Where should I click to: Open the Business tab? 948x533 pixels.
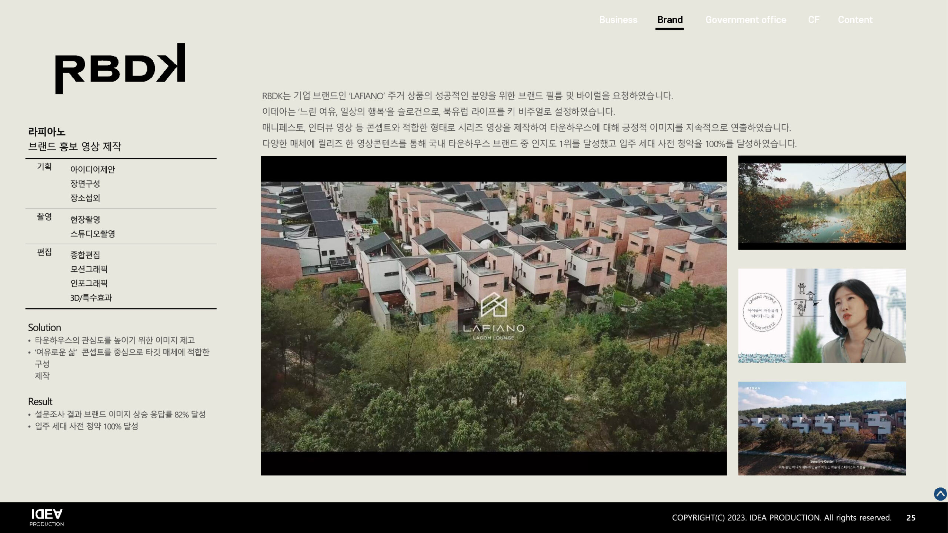(x=618, y=20)
